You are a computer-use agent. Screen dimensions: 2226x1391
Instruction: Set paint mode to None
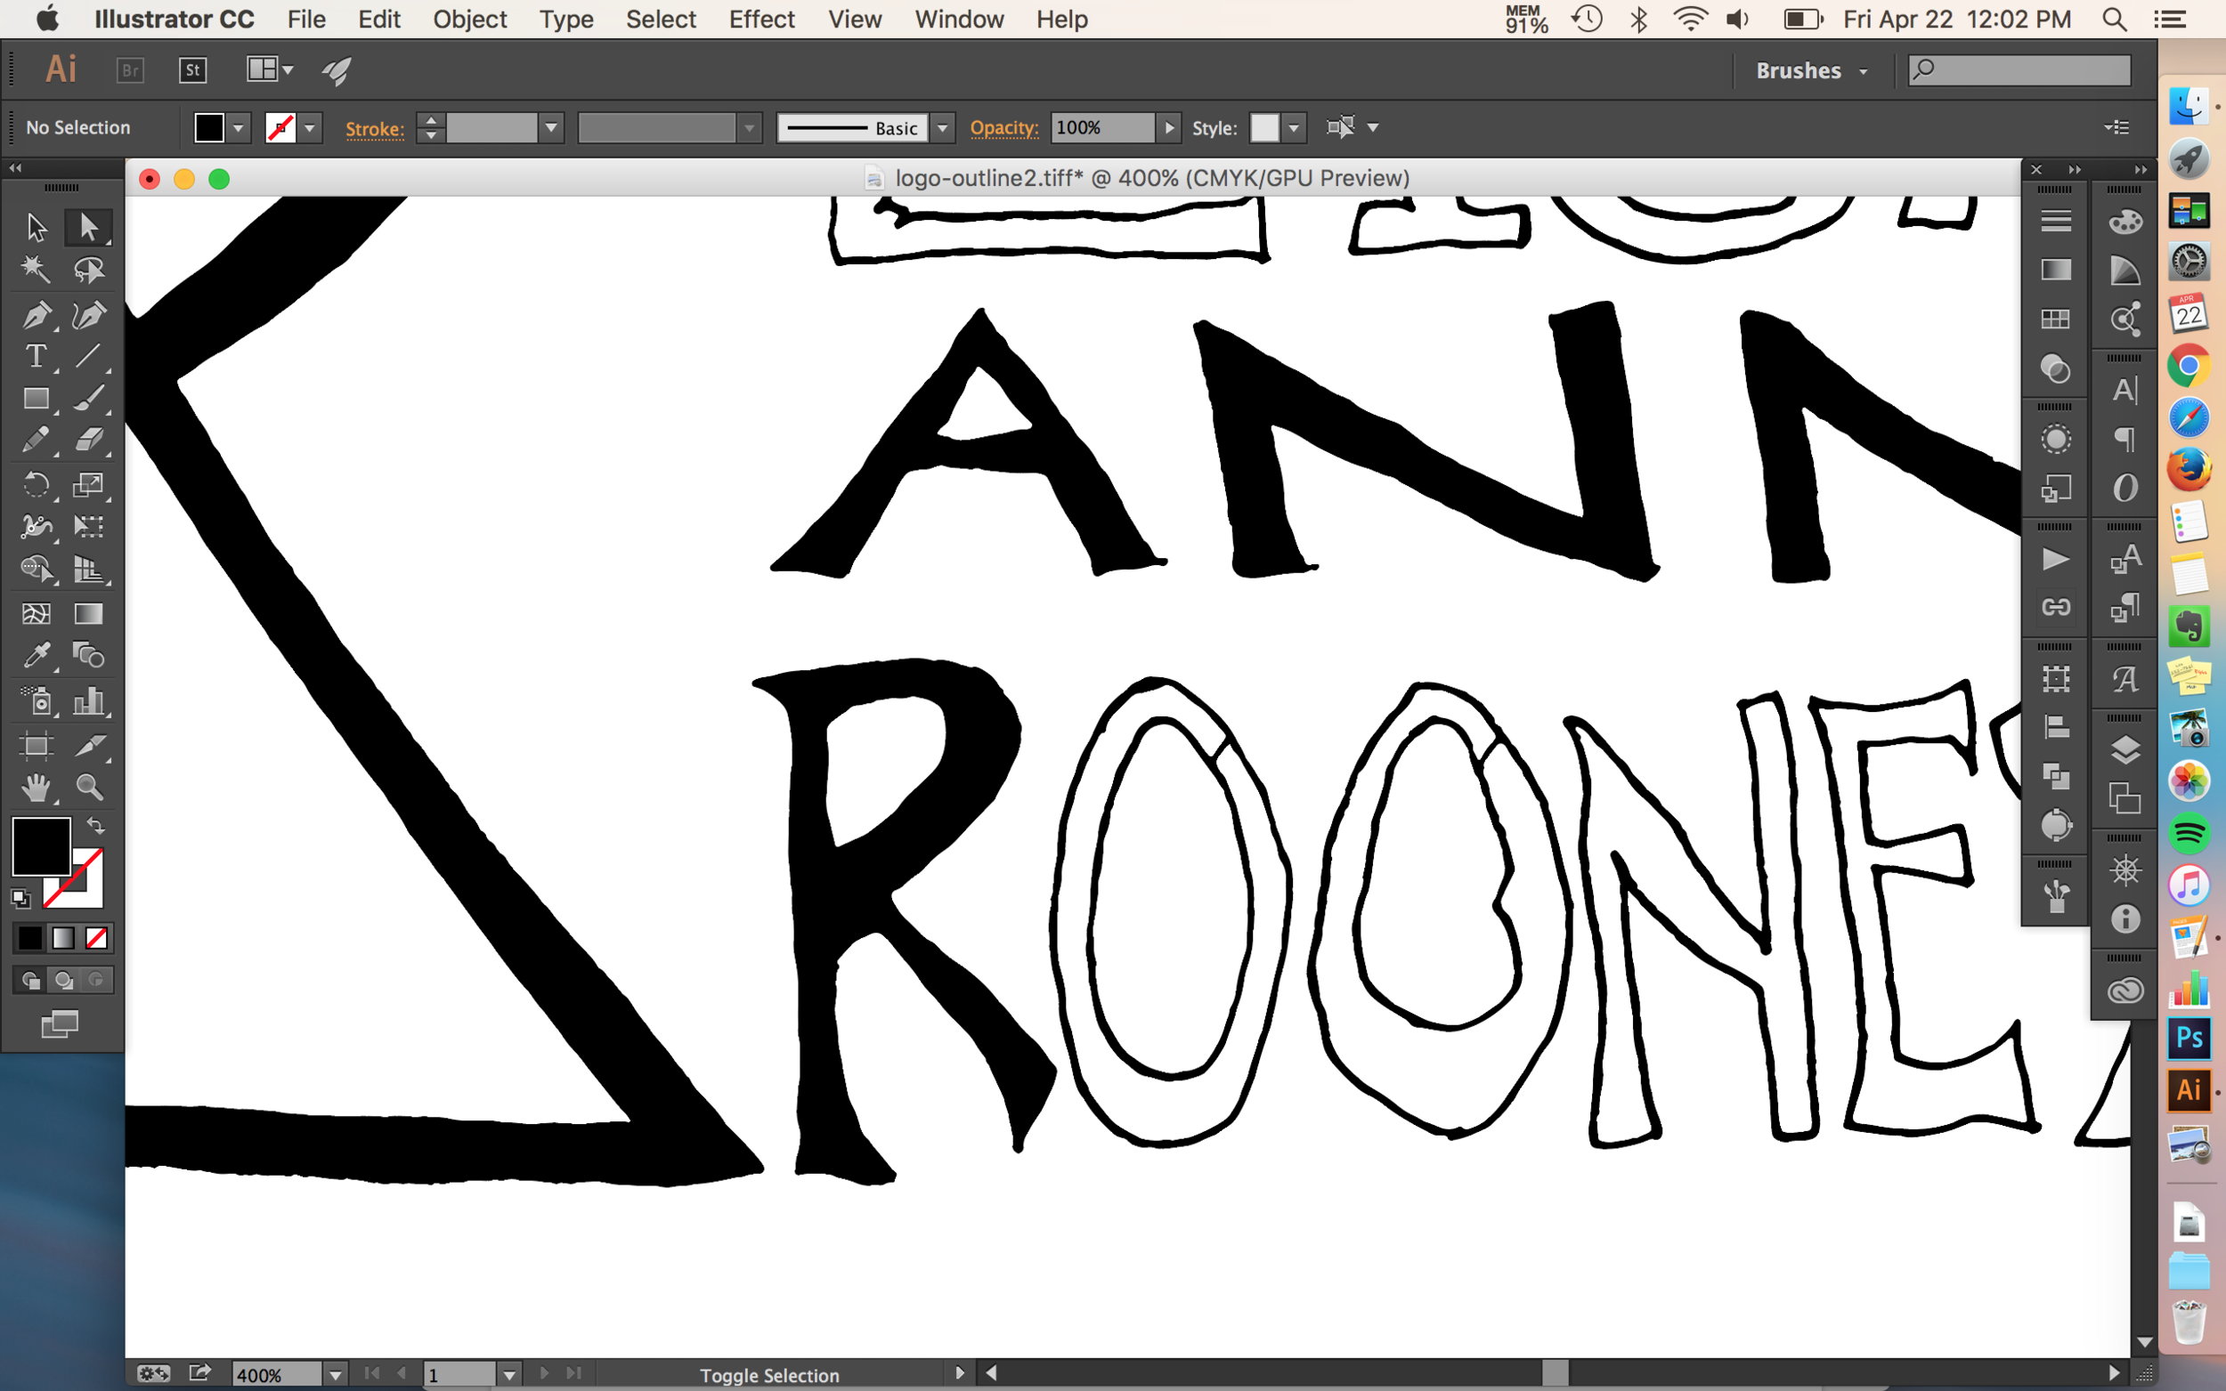(95, 937)
